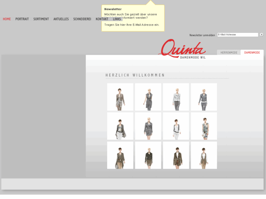
Task: Select AKTUELLES in the navigation
Action: [x=61, y=19]
